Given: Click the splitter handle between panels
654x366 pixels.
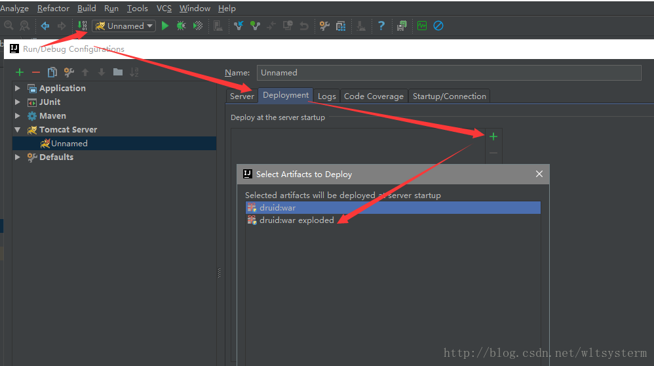Looking at the screenshot, I should [x=219, y=273].
